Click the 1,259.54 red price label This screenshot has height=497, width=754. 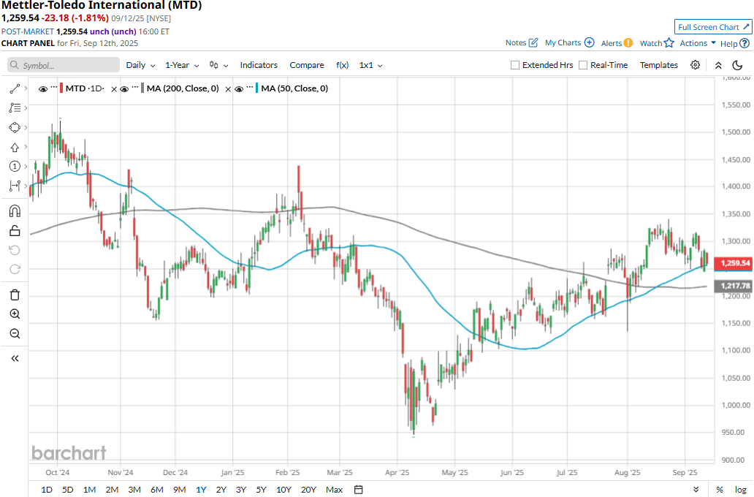tap(734, 263)
